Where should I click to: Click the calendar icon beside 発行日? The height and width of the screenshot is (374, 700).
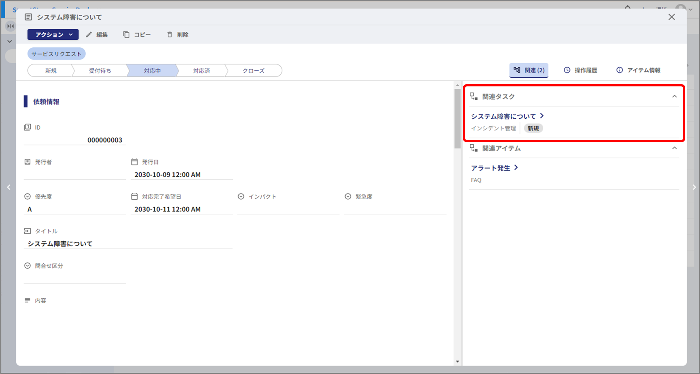pyautogui.click(x=134, y=162)
